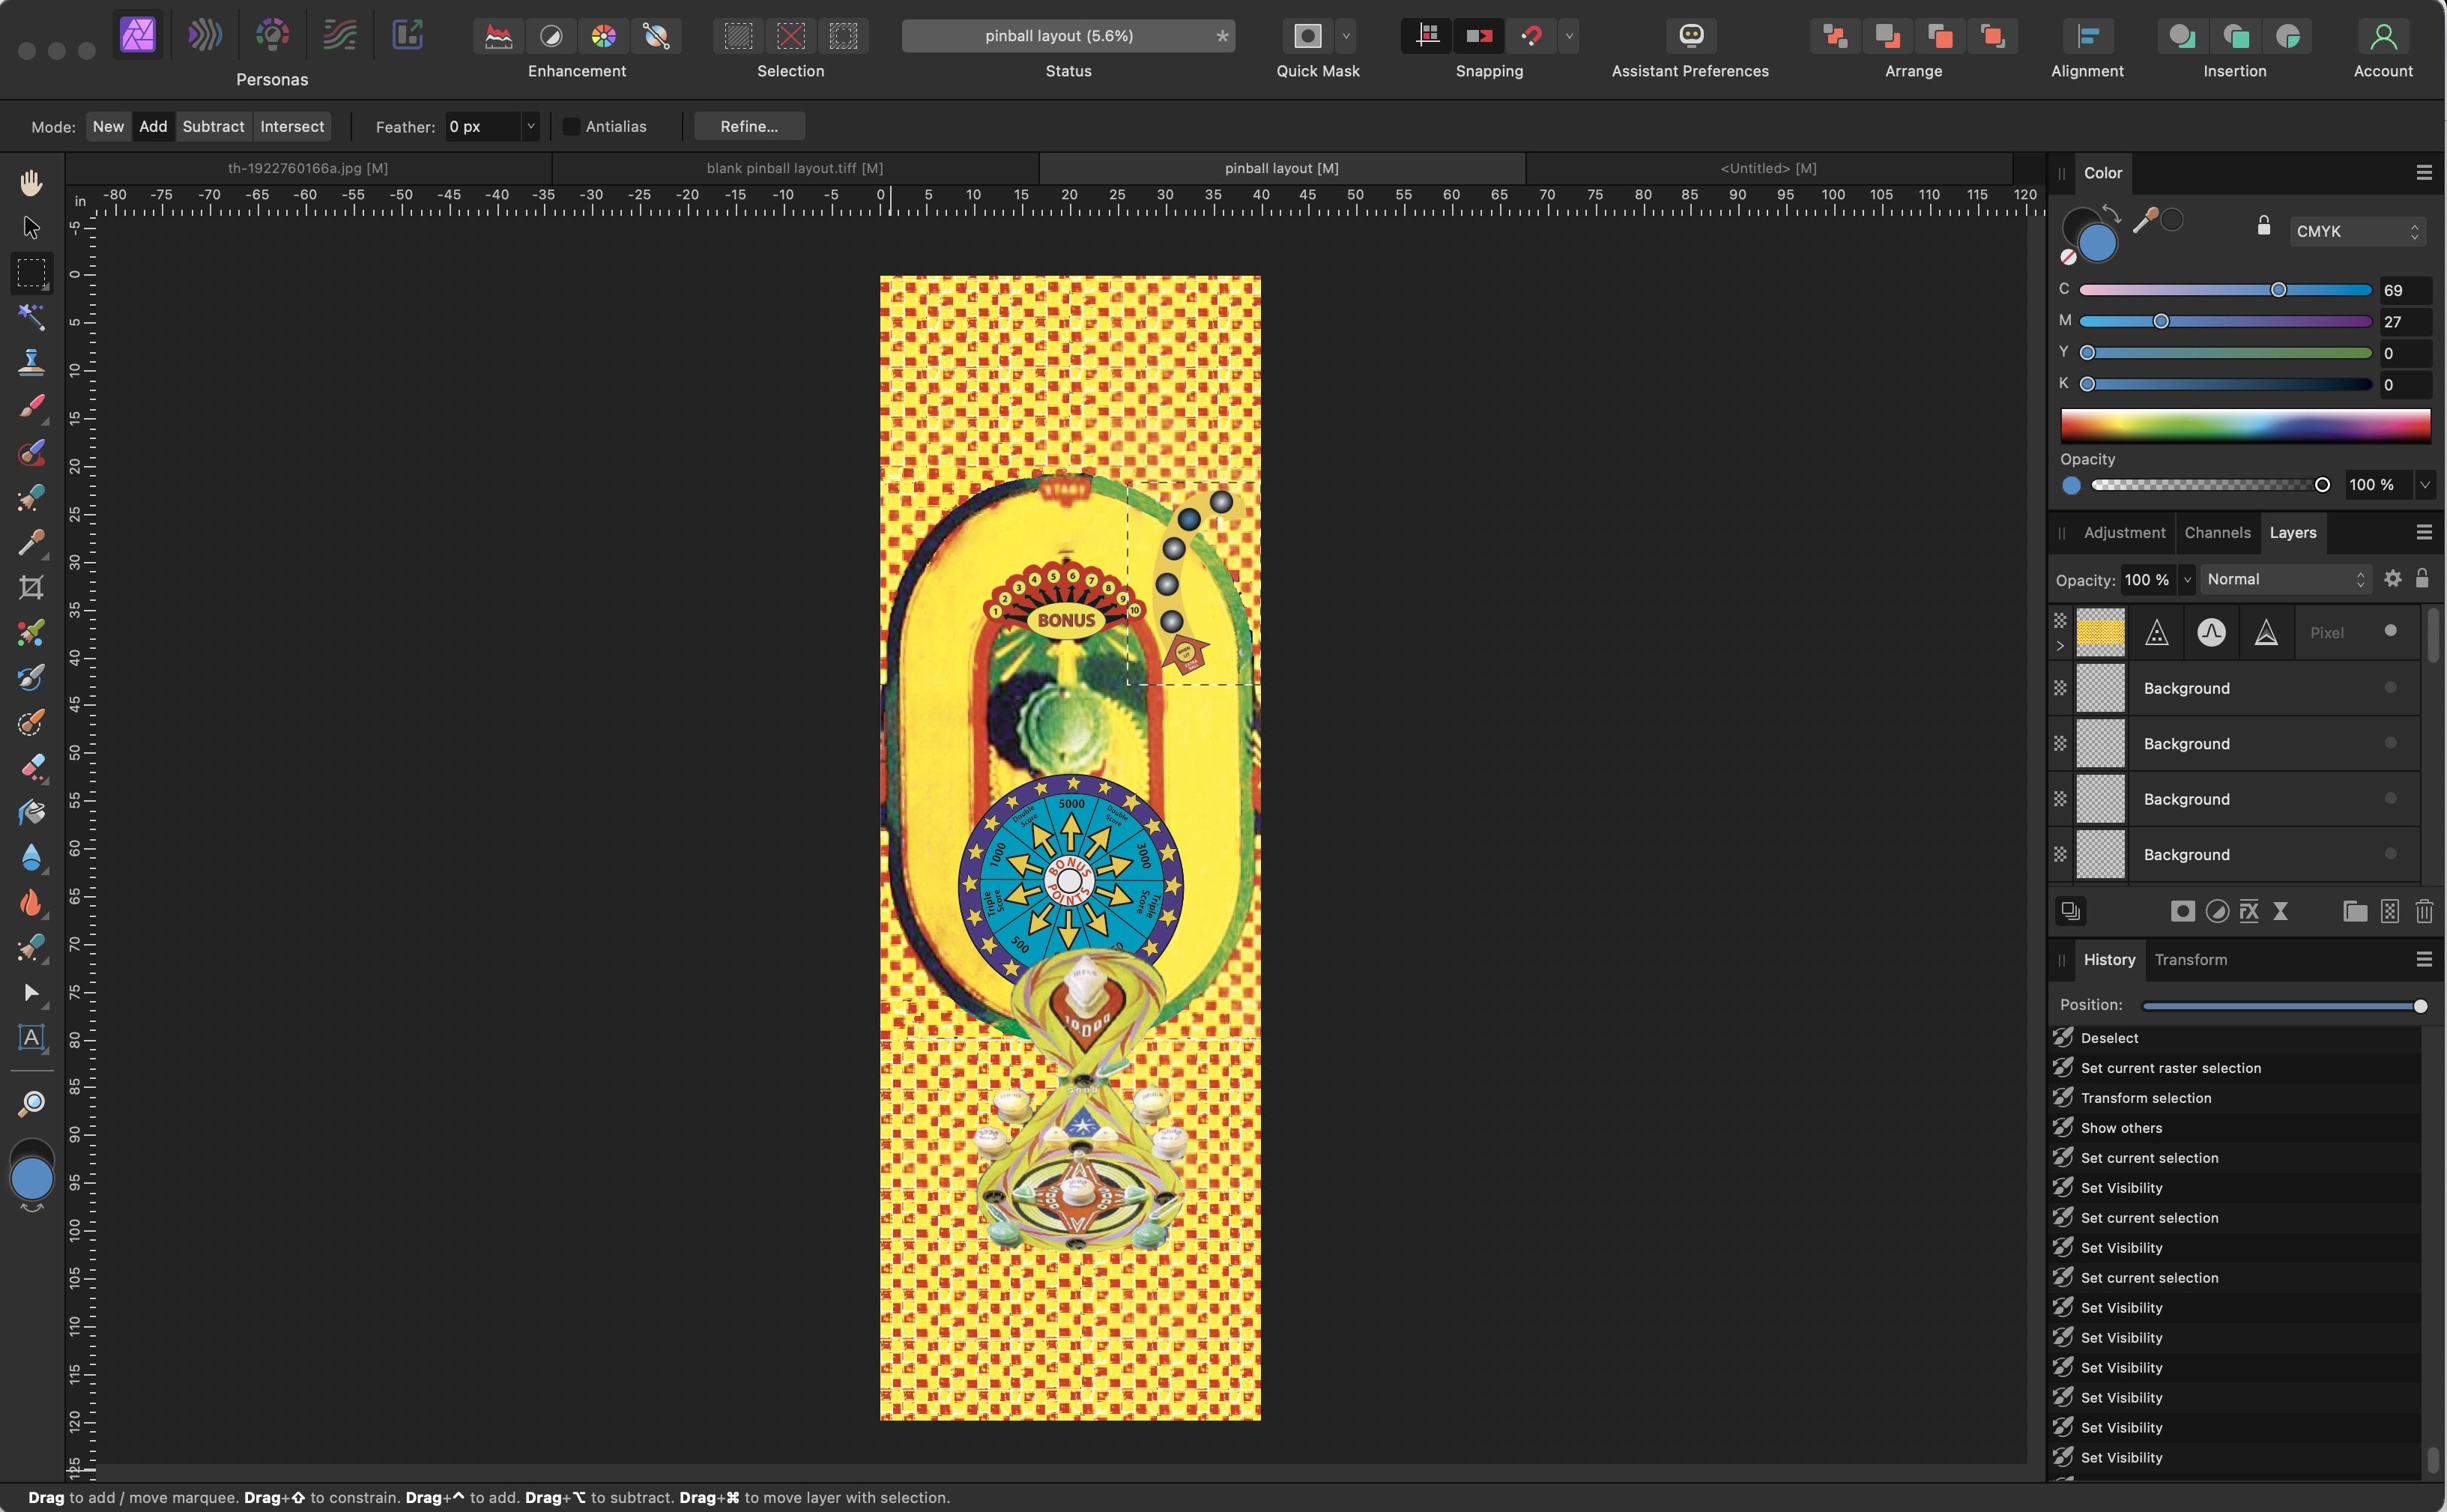Expand the Feather value dropdown
This screenshot has width=2447, height=1512.
[x=531, y=127]
